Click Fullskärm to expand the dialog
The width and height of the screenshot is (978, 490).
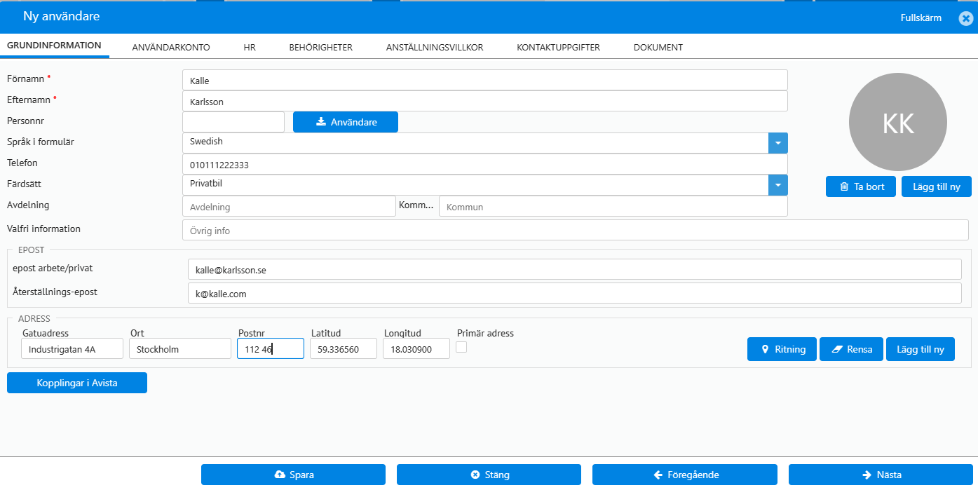921,18
